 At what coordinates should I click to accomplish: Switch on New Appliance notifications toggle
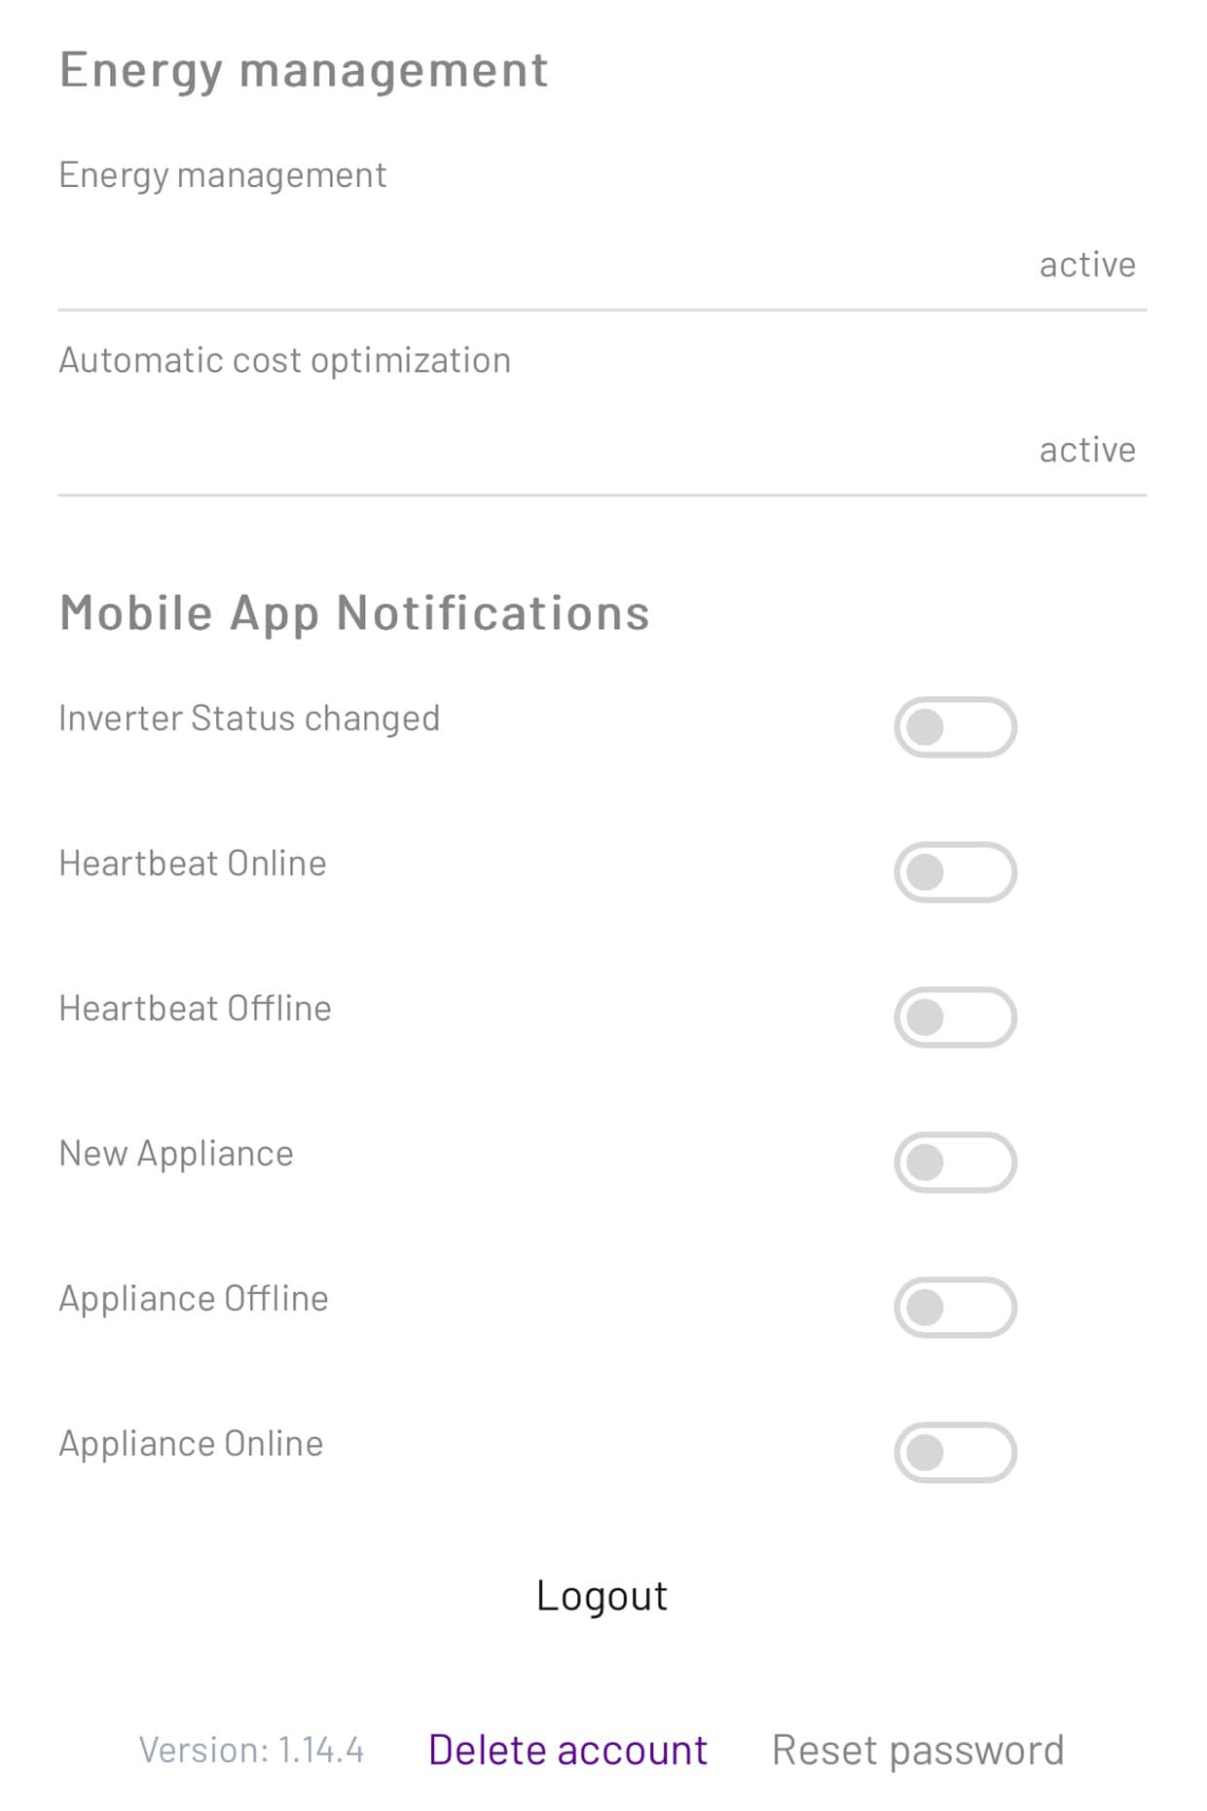click(x=955, y=1162)
